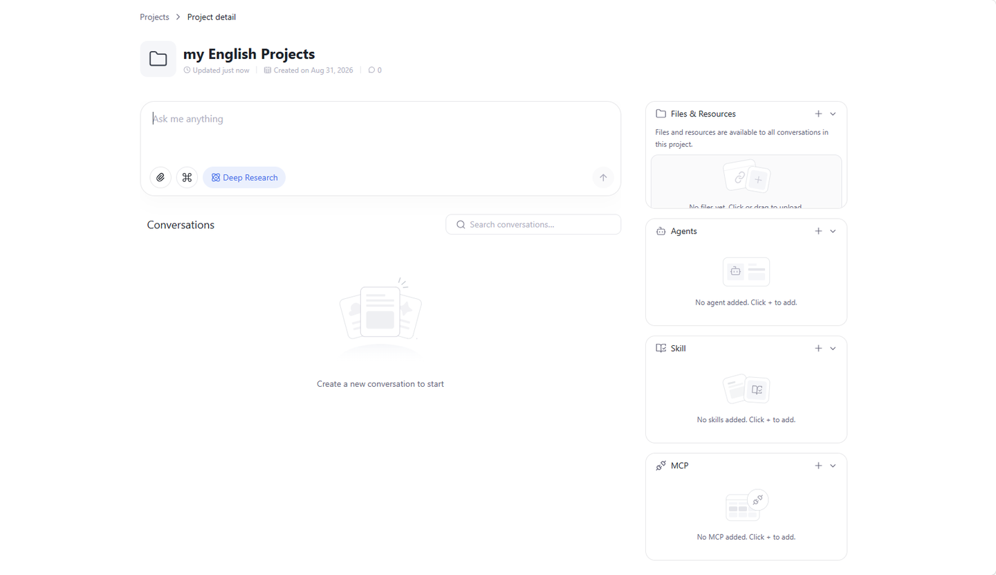Click the Project detail breadcrumb
996x575 pixels.
[x=212, y=17]
